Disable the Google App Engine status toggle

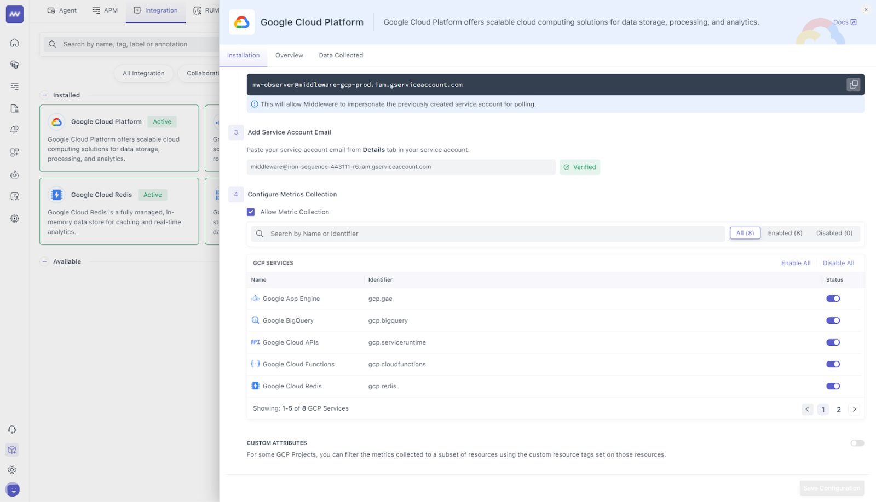click(x=833, y=299)
